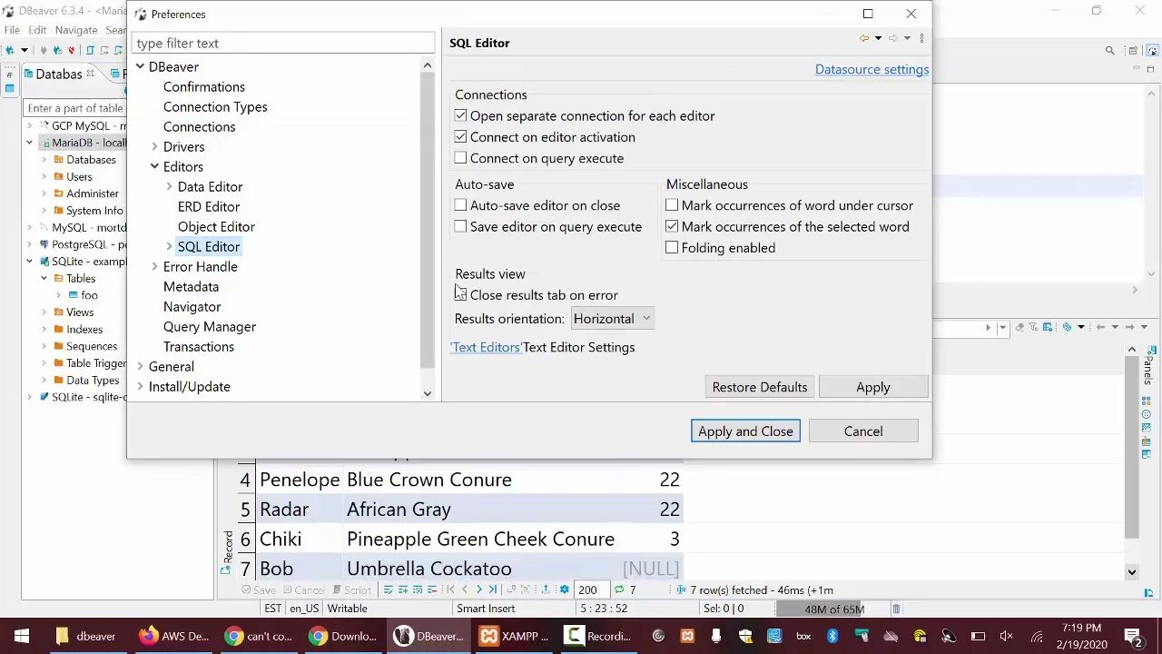Open the Preferences three-dots view menu
This screenshot has height=654, width=1162.
921,38
